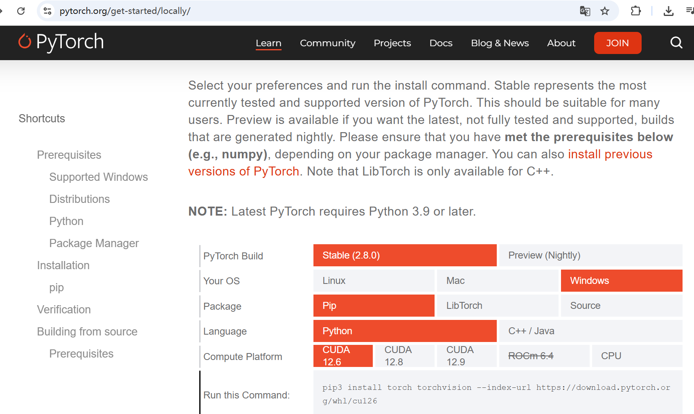694x414 pixels.
Task: Choose Windows as your OS
Action: click(x=622, y=281)
